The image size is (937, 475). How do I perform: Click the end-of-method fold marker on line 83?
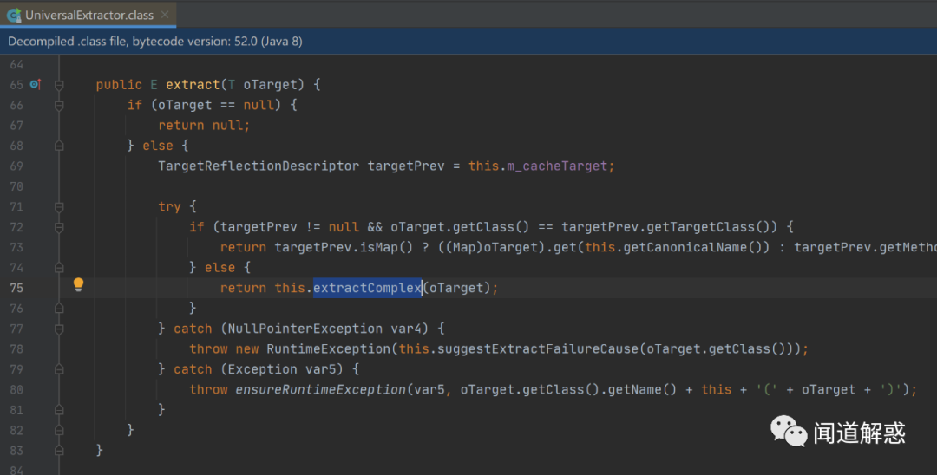[59, 451]
